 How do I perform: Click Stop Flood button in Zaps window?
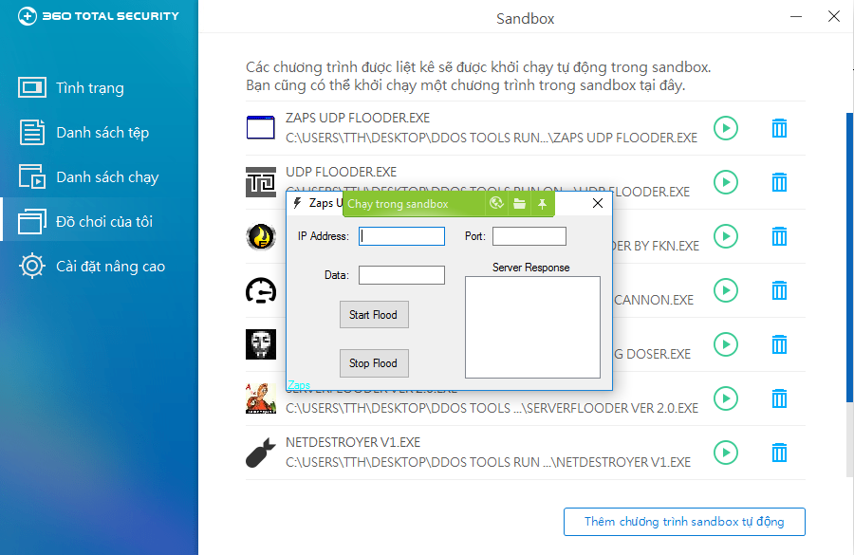coord(374,363)
